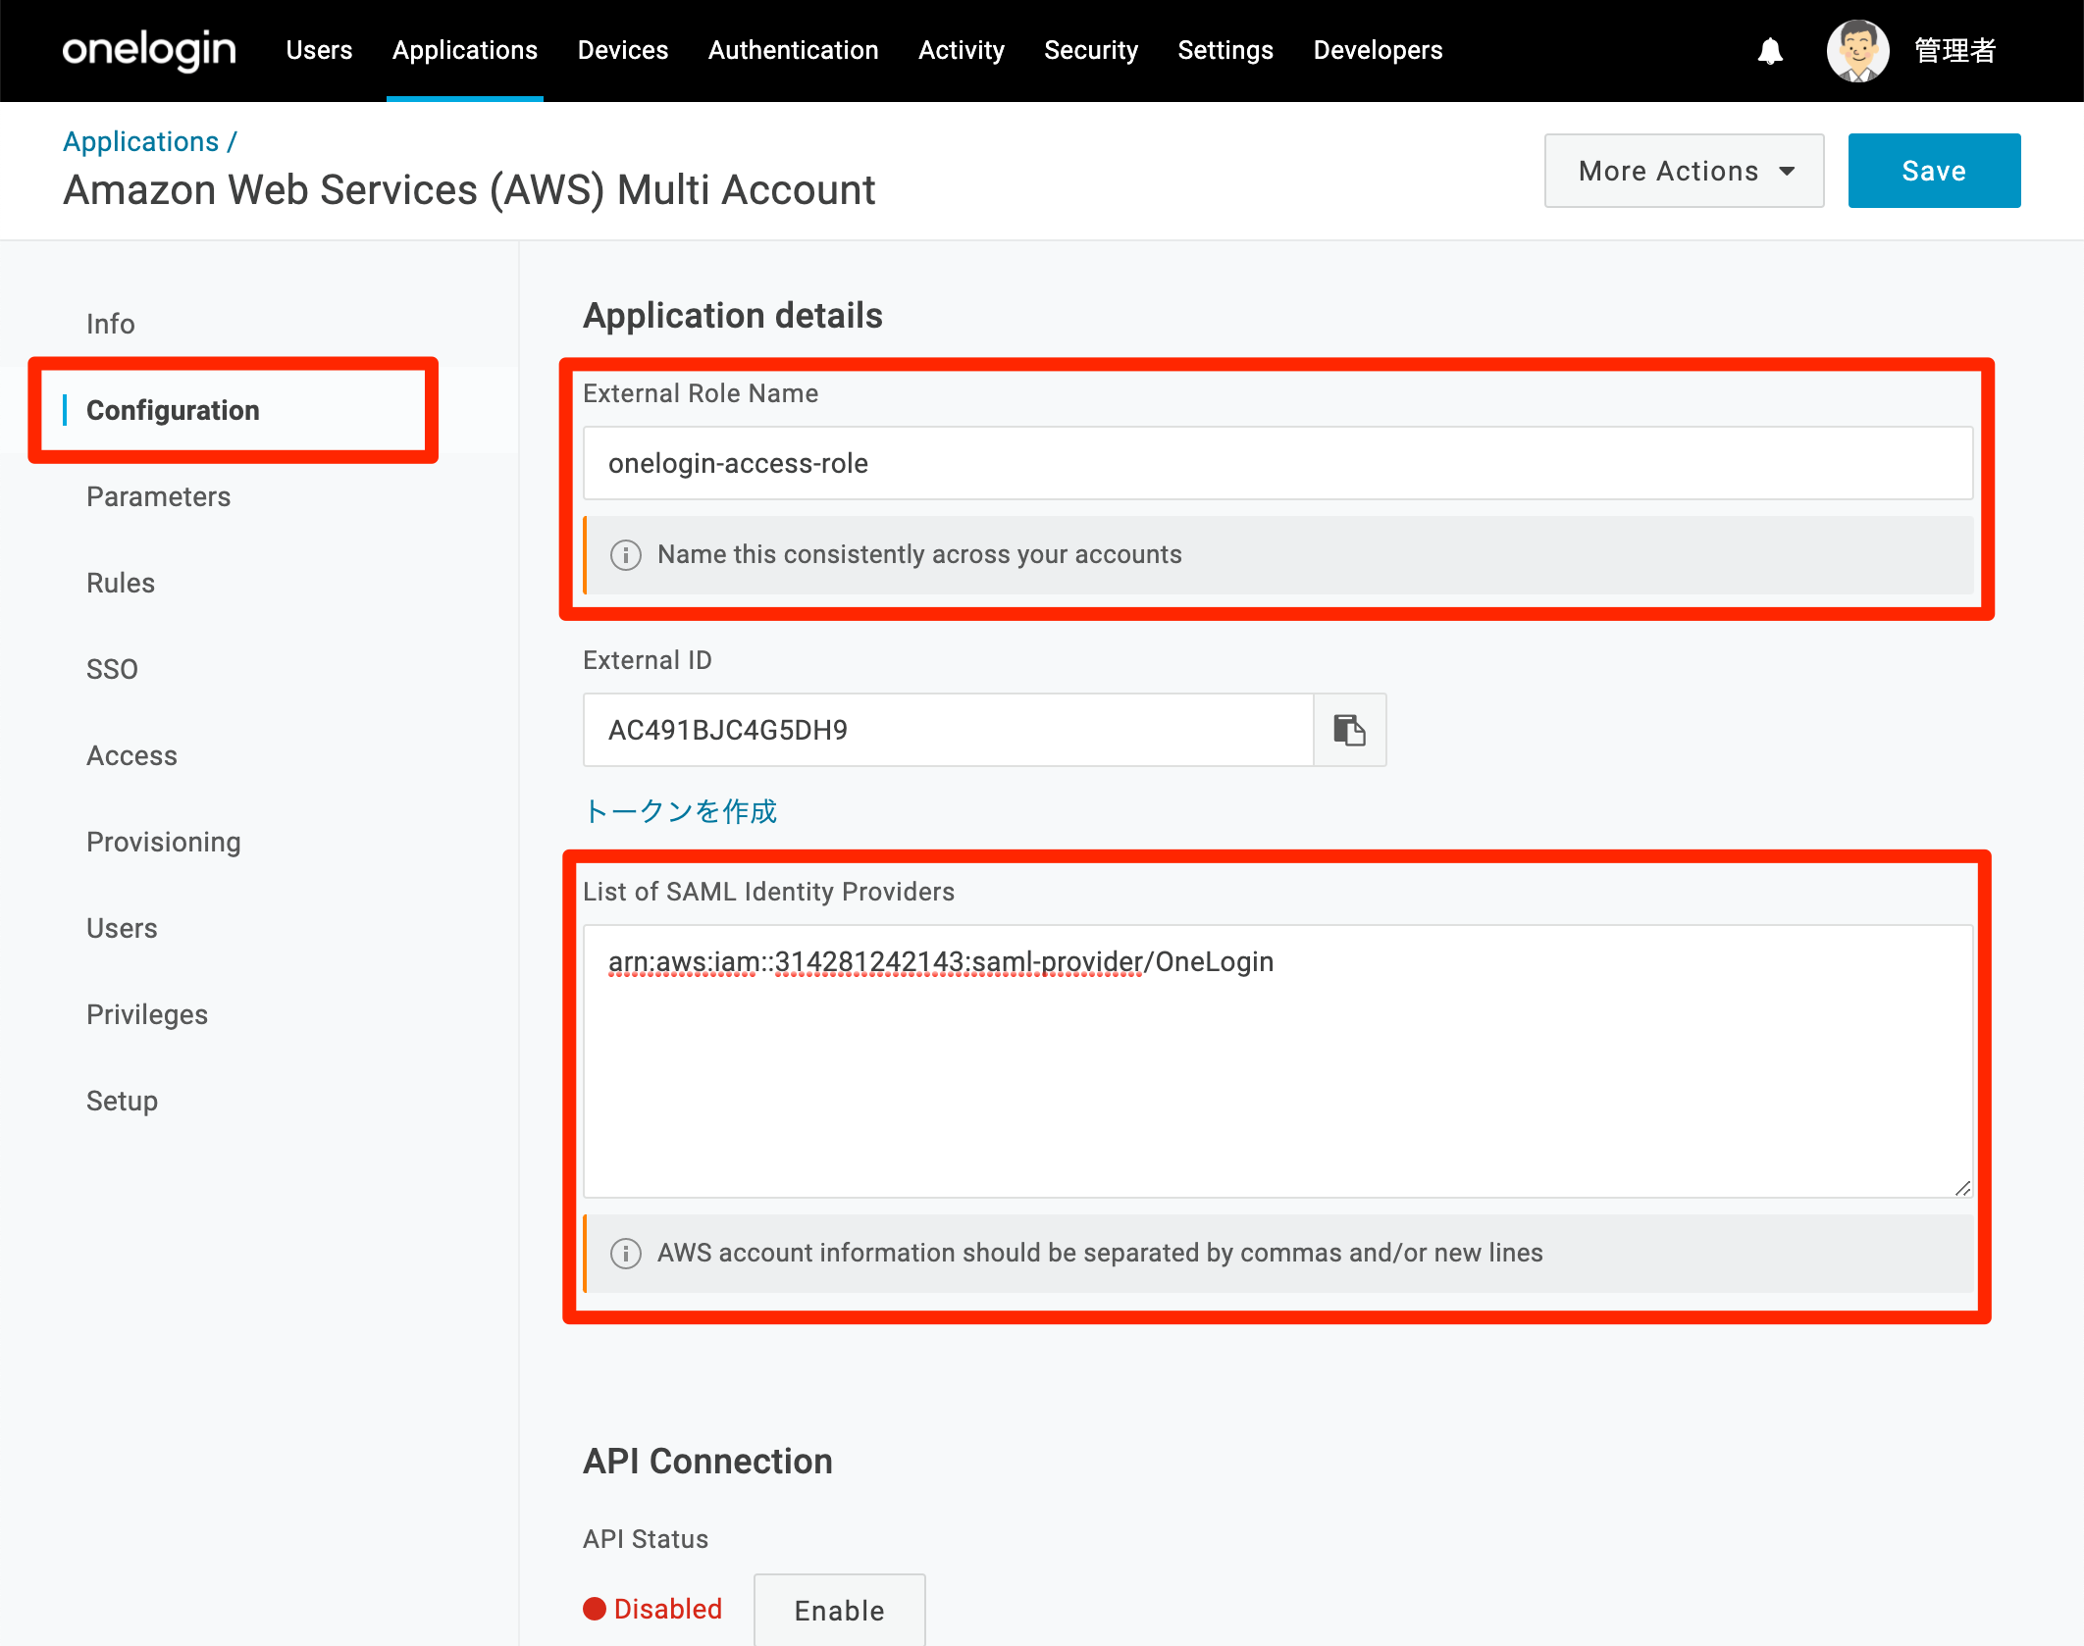Click the Applications breadcrumb link
This screenshot has width=2084, height=1646.
tap(141, 141)
